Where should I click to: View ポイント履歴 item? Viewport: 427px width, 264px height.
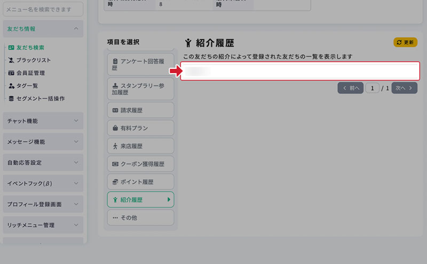[x=140, y=182]
